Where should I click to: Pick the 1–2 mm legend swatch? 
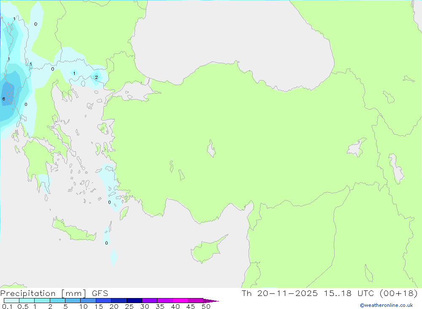42,301
